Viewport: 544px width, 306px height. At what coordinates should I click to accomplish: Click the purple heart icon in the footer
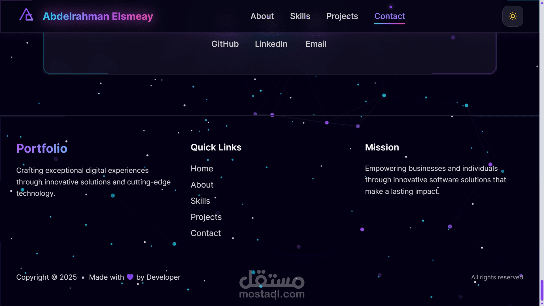130,277
